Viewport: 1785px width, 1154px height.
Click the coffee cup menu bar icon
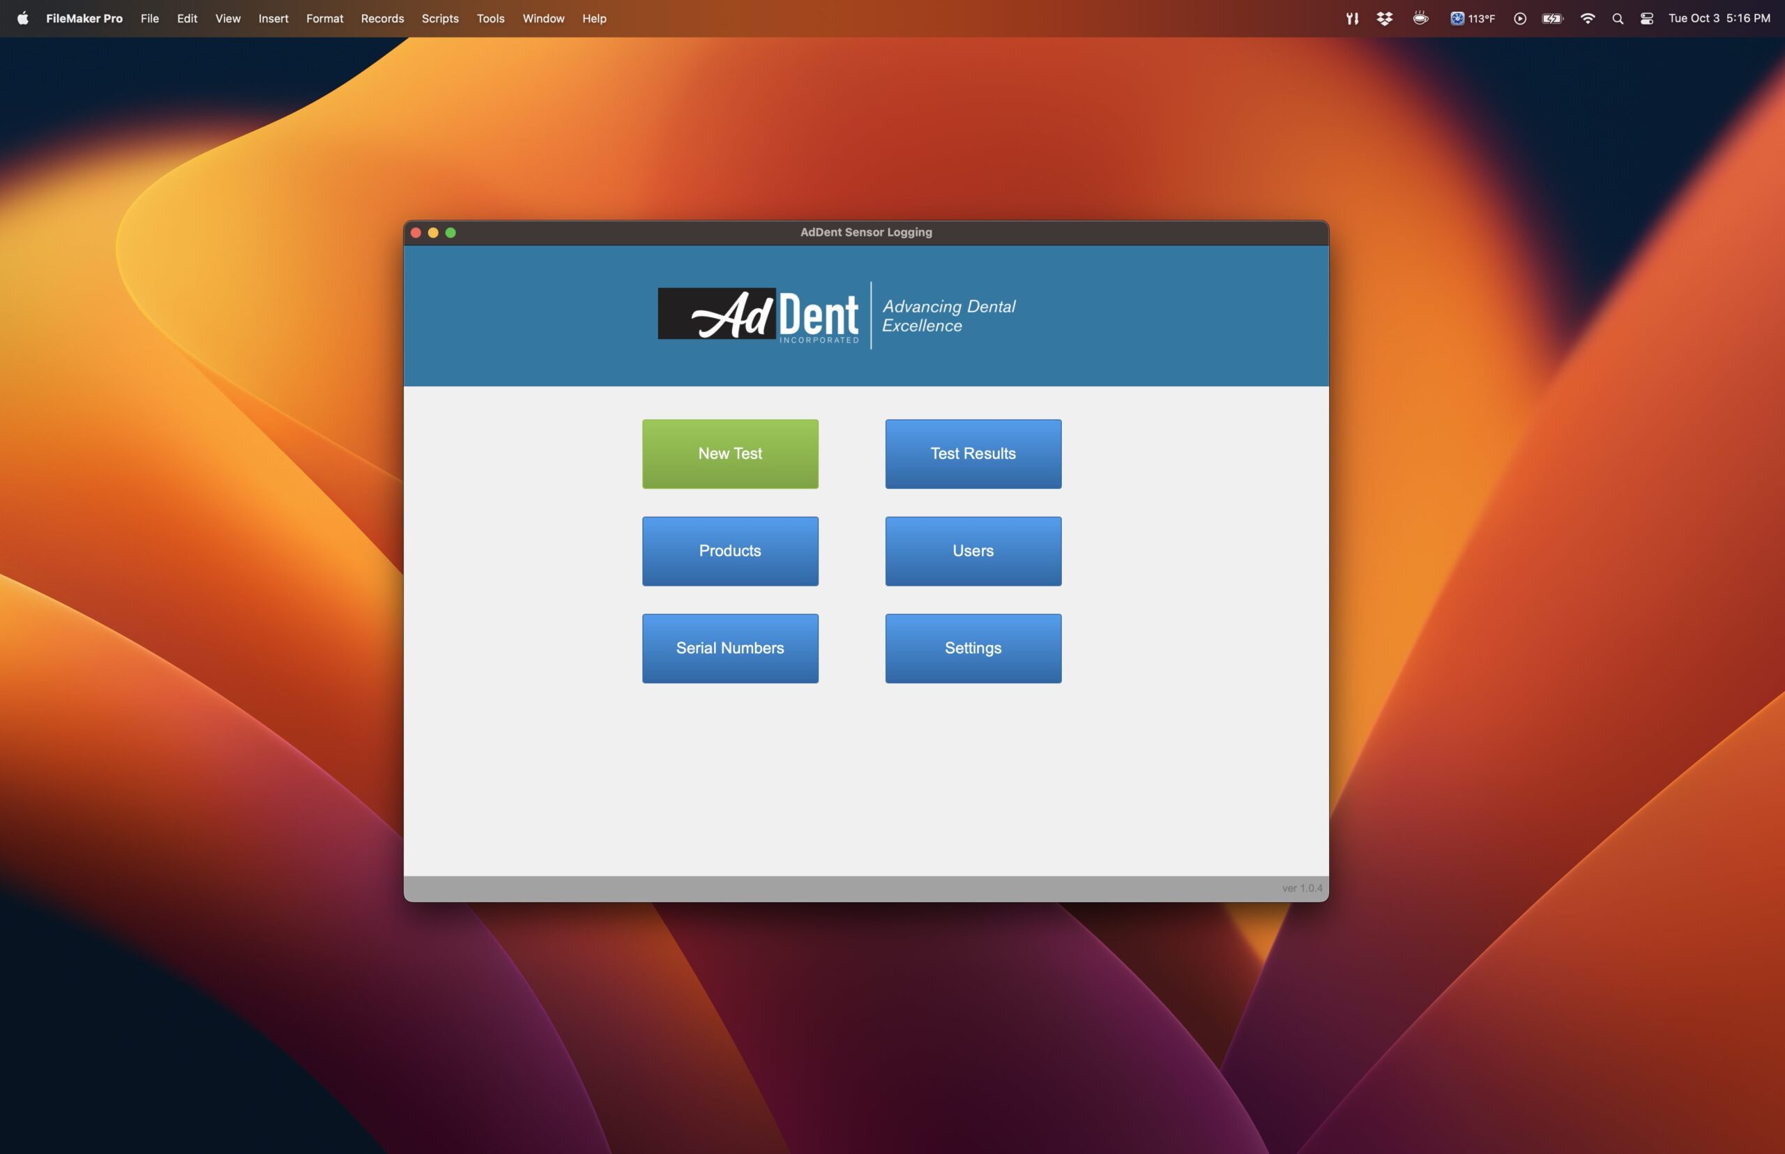(x=1420, y=18)
